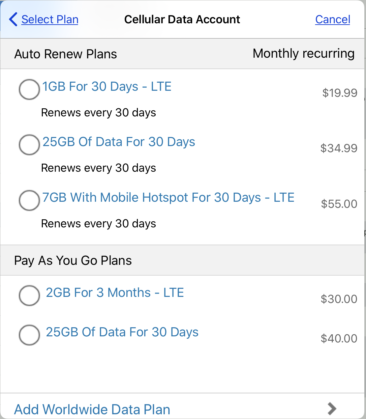Click the Pay As You Go Plans header
This screenshot has height=419, width=366.
click(x=73, y=260)
